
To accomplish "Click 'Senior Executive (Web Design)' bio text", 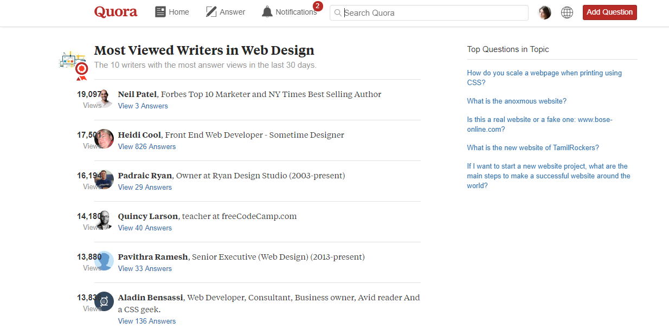I will pyautogui.click(x=279, y=257).
